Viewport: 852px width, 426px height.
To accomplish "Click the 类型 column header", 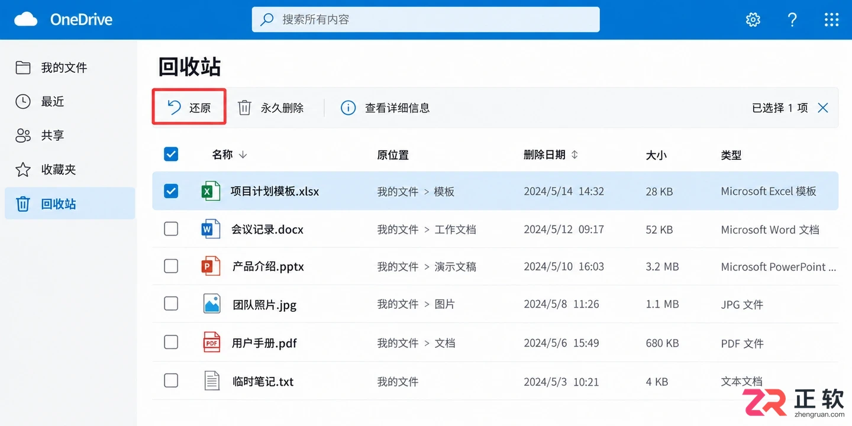I will pos(731,155).
